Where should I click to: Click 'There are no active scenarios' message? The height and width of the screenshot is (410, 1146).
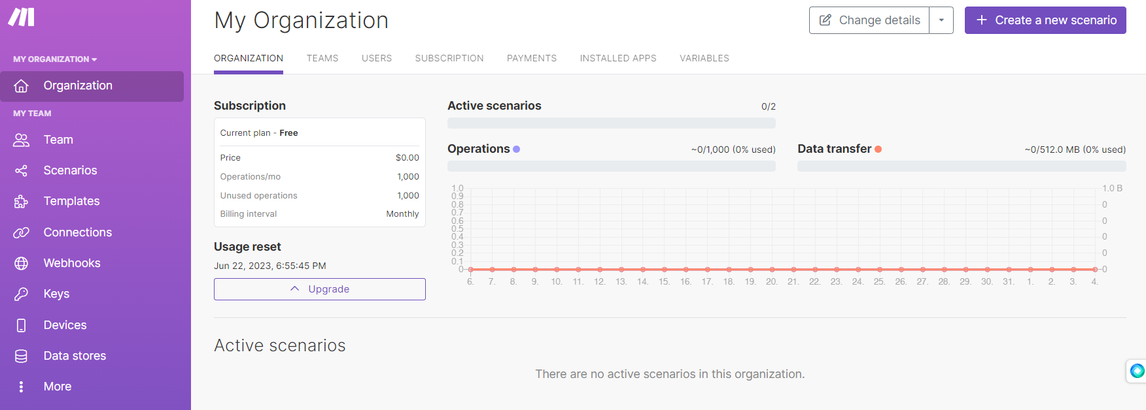pos(670,374)
